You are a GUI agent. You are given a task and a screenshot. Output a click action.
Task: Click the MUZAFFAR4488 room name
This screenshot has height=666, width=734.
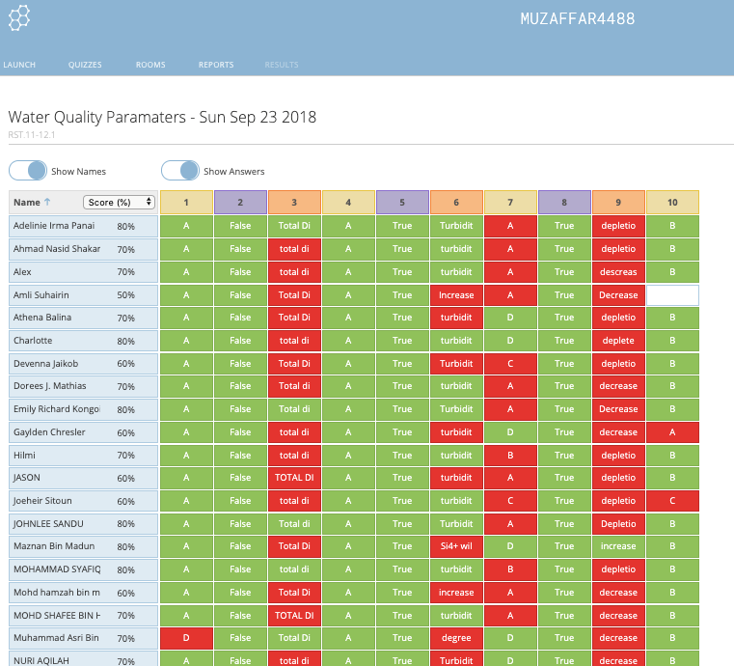(577, 19)
